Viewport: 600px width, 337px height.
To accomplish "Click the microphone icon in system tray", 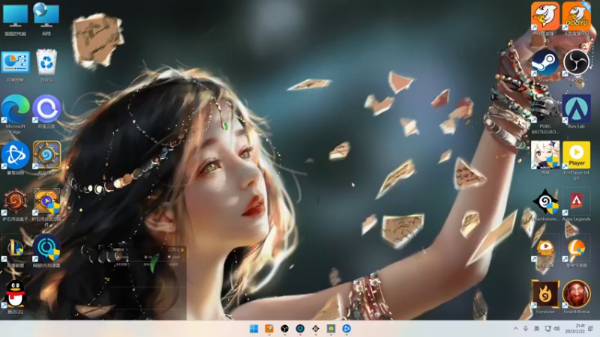I will click(526, 329).
